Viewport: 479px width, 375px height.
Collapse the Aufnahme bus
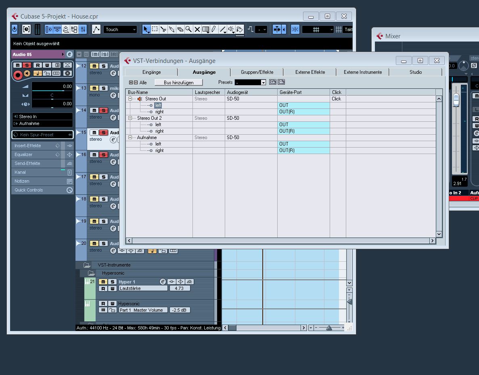pyautogui.click(x=130, y=137)
